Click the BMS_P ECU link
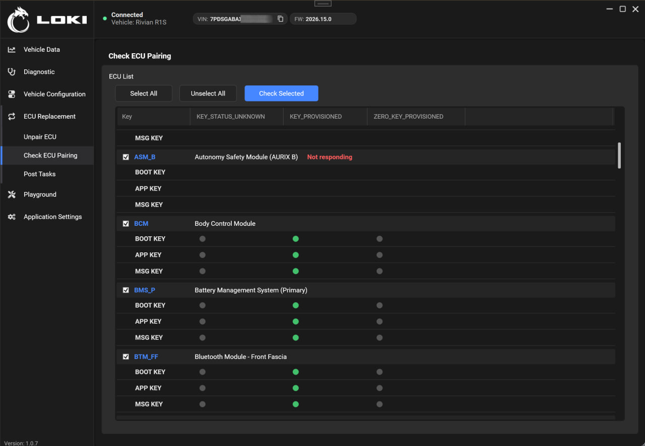 (145, 290)
